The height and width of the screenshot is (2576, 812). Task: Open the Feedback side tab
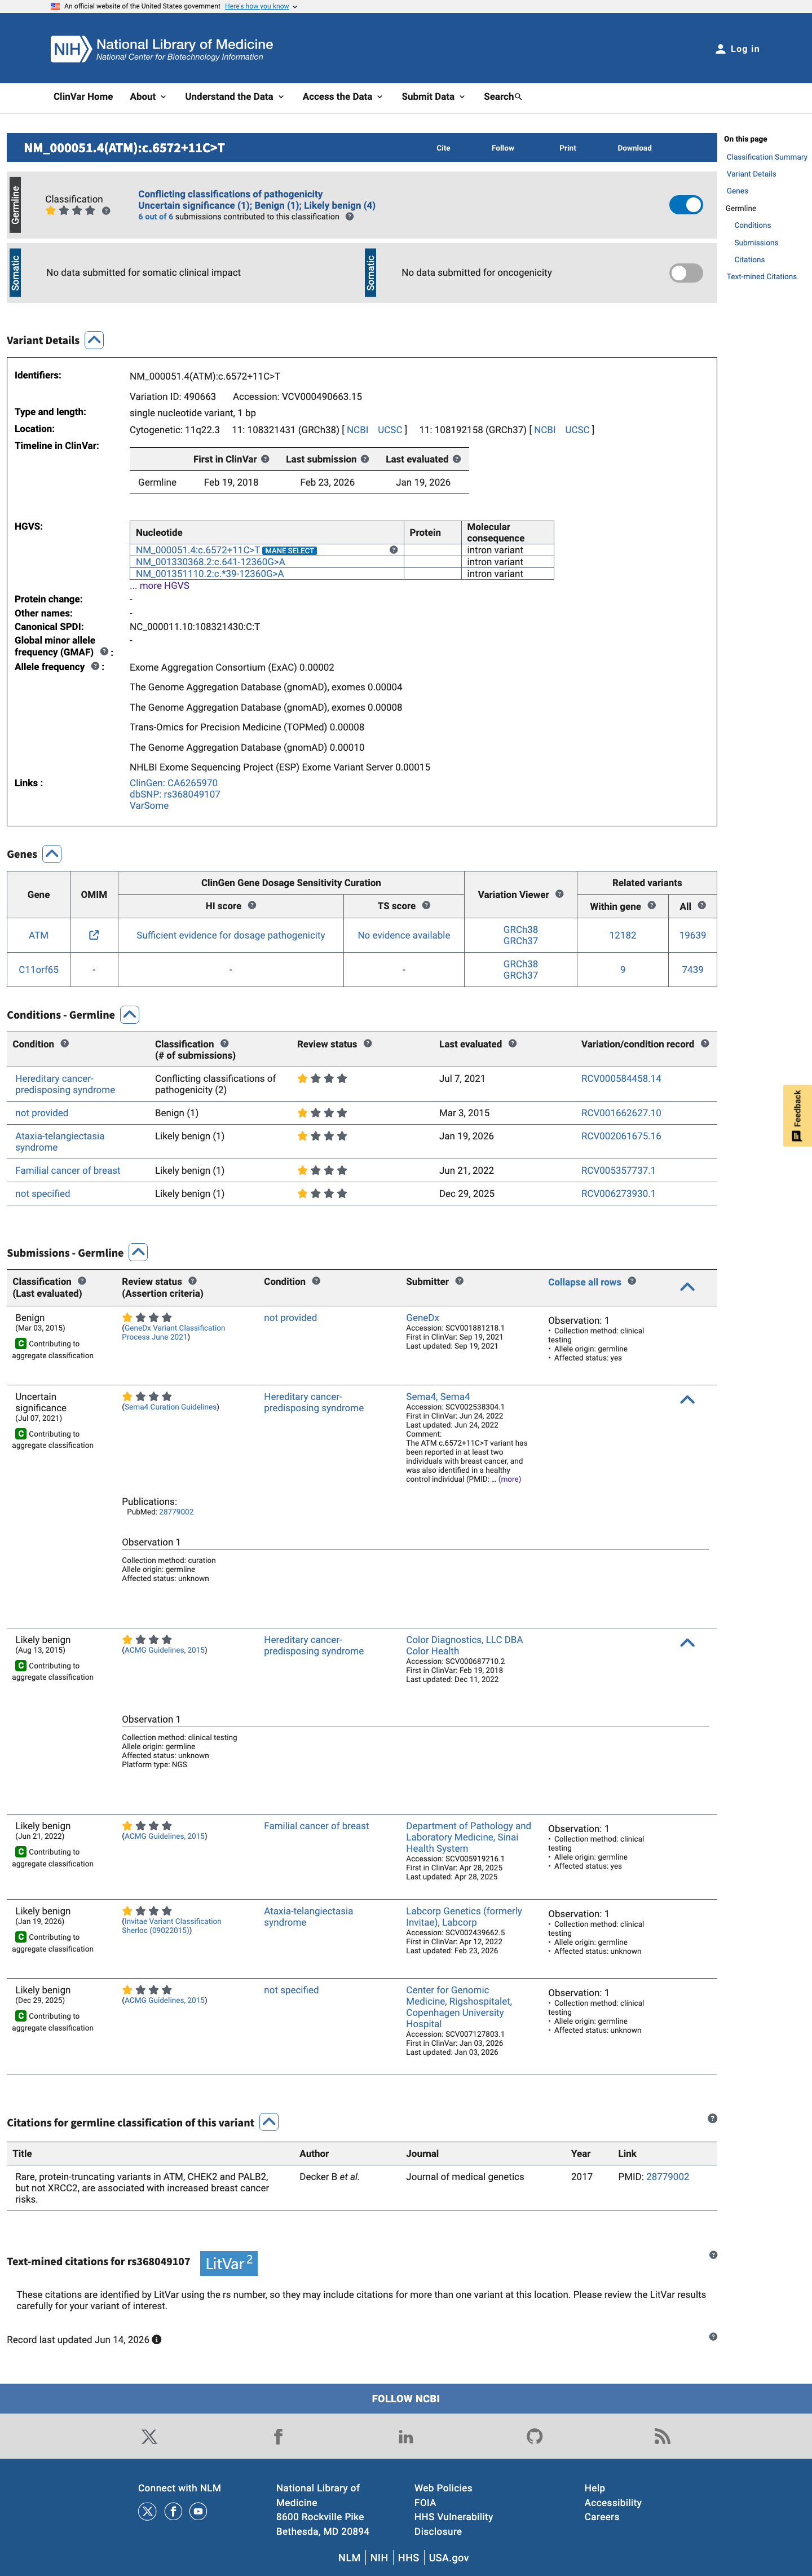pyautogui.click(x=797, y=1115)
